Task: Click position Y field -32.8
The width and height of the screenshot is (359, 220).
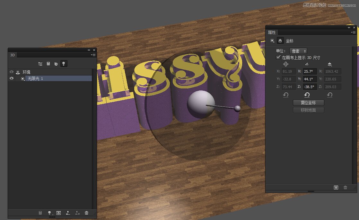Action: click(x=288, y=79)
